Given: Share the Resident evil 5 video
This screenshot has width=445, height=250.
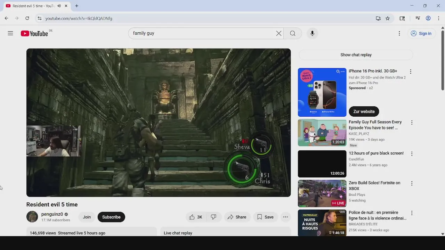Looking at the screenshot, I should 237,217.
